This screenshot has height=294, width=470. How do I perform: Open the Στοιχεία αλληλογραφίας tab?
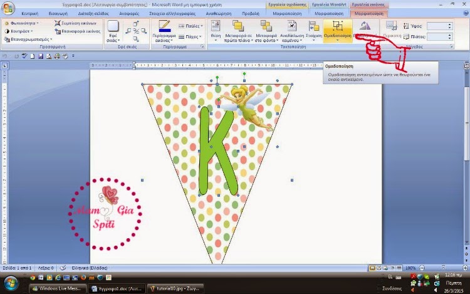tap(172, 14)
